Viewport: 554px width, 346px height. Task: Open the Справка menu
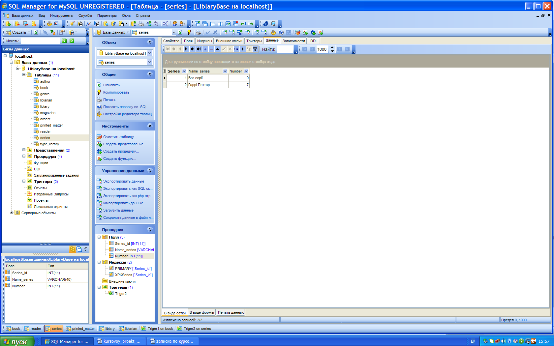143,15
